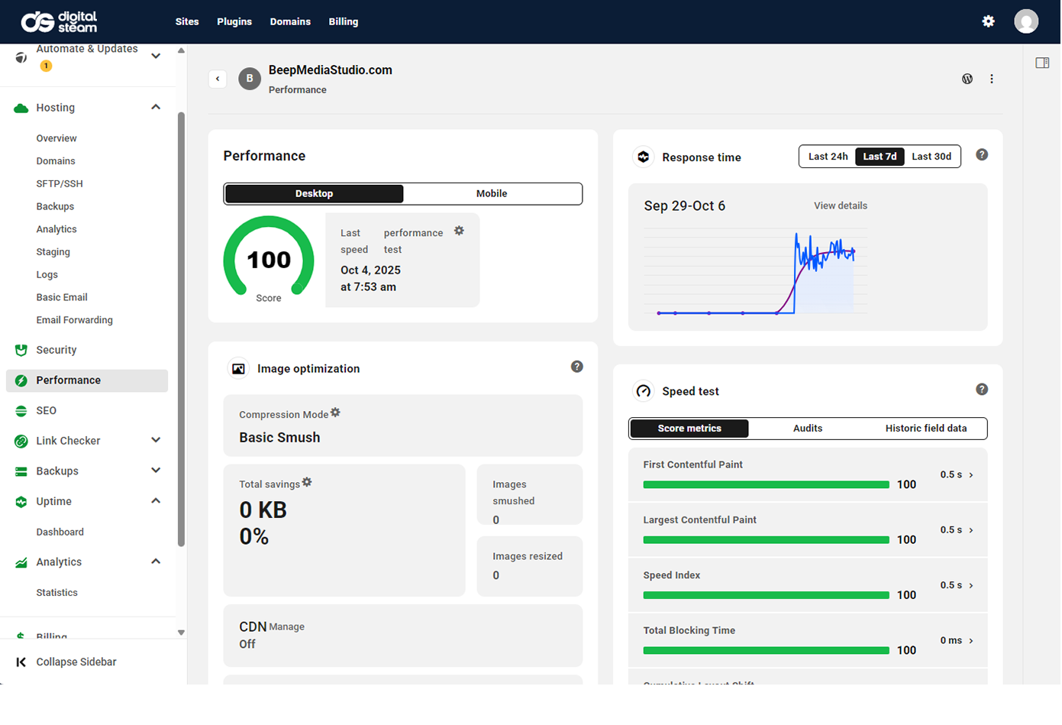Open the three-dot site options menu
The height and width of the screenshot is (725, 1062).
click(992, 79)
